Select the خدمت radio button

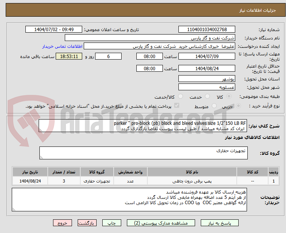207,96
